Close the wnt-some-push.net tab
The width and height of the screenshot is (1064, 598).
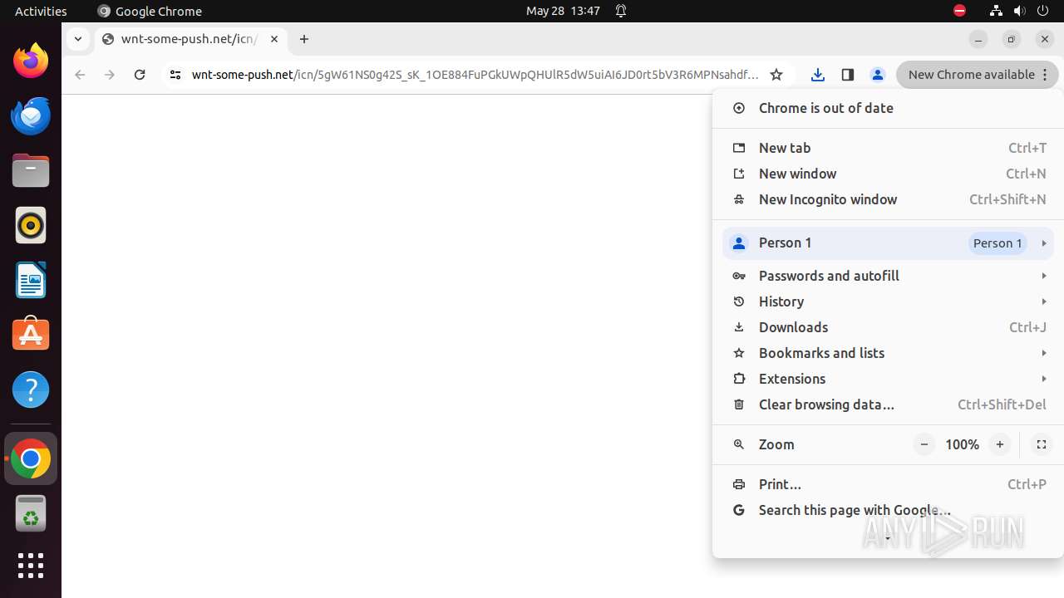point(274,39)
